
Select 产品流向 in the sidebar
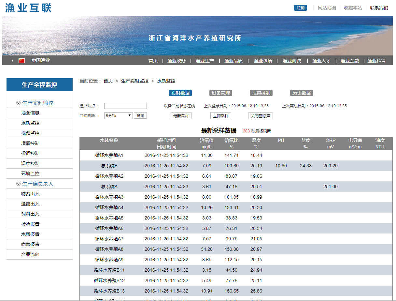tap(30, 255)
